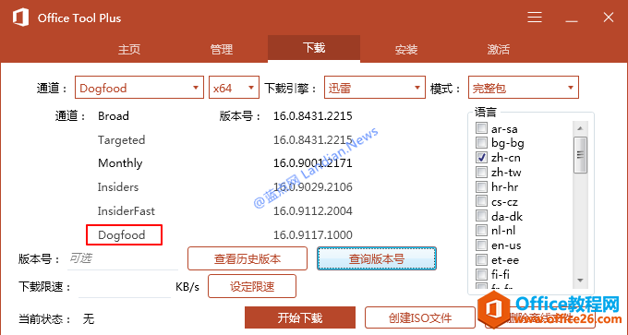Click the language list scroll-up arrow
This screenshot has width=628, height=335.
[x=580, y=128]
